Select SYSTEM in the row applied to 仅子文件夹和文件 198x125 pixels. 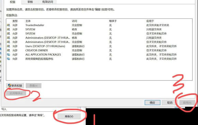coord(30,33)
